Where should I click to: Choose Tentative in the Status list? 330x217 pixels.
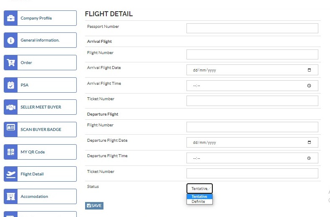click(199, 197)
